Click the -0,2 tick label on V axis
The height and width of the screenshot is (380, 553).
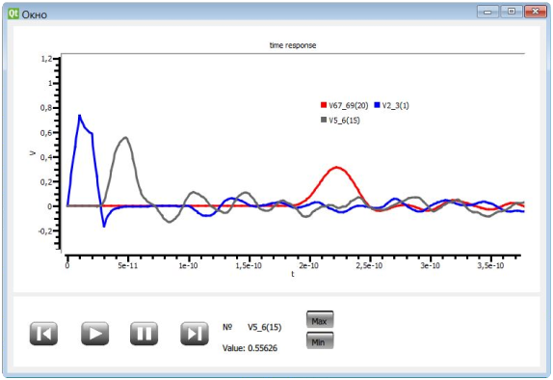pyautogui.click(x=44, y=231)
